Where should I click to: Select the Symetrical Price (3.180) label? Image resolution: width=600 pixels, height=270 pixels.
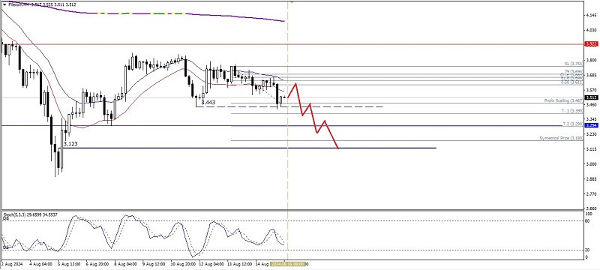click(x=561, y=138)
